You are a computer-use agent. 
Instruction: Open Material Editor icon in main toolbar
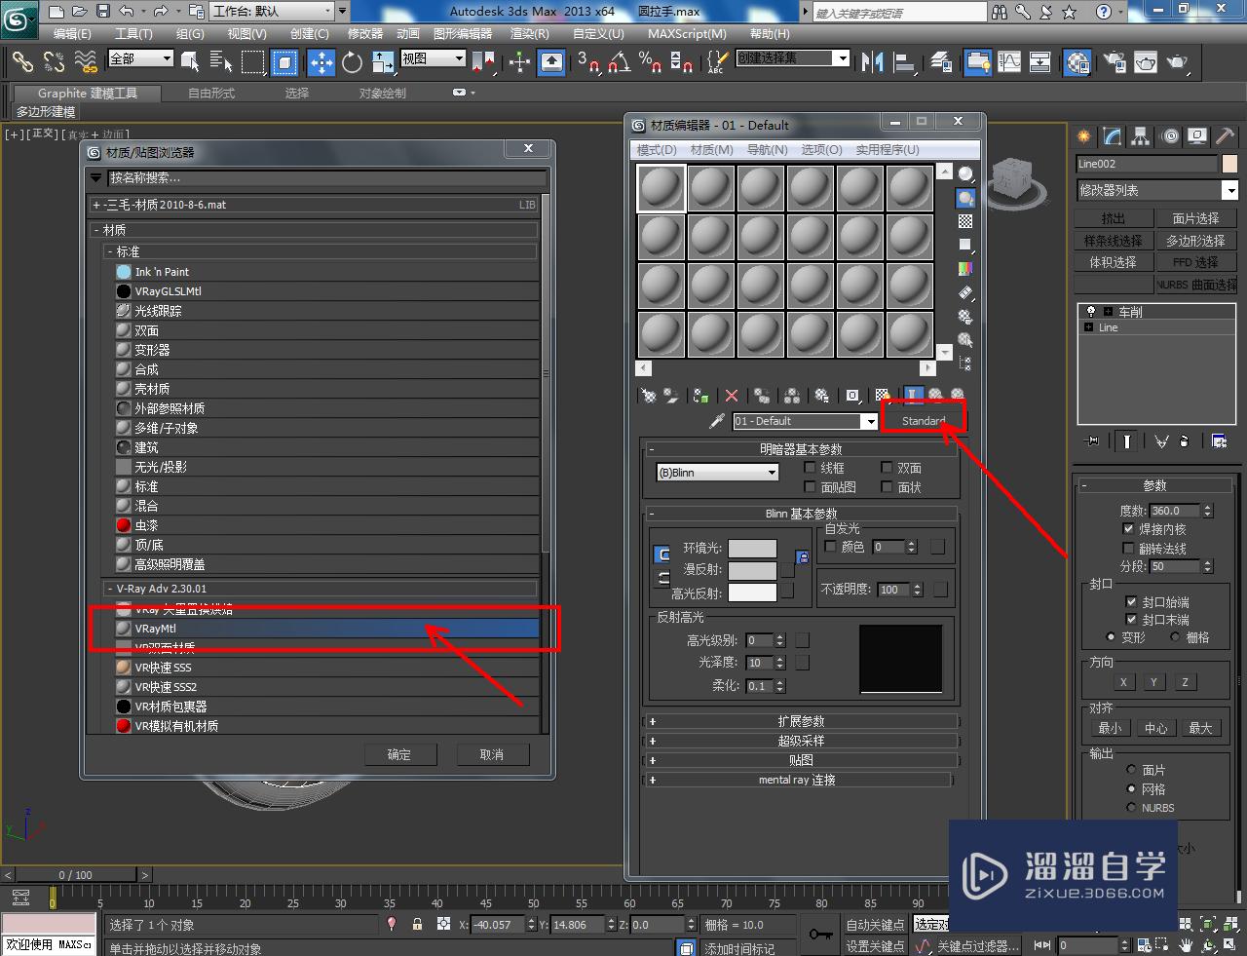point(1077,62)
